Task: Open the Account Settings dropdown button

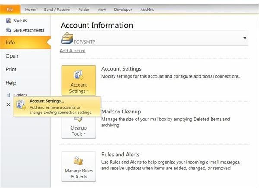Action: click(x=79, y=81)
